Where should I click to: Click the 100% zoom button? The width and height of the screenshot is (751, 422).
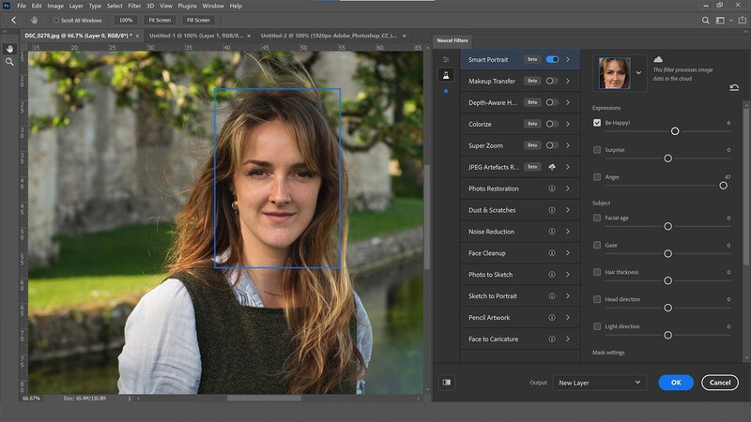tap(126, 20)
